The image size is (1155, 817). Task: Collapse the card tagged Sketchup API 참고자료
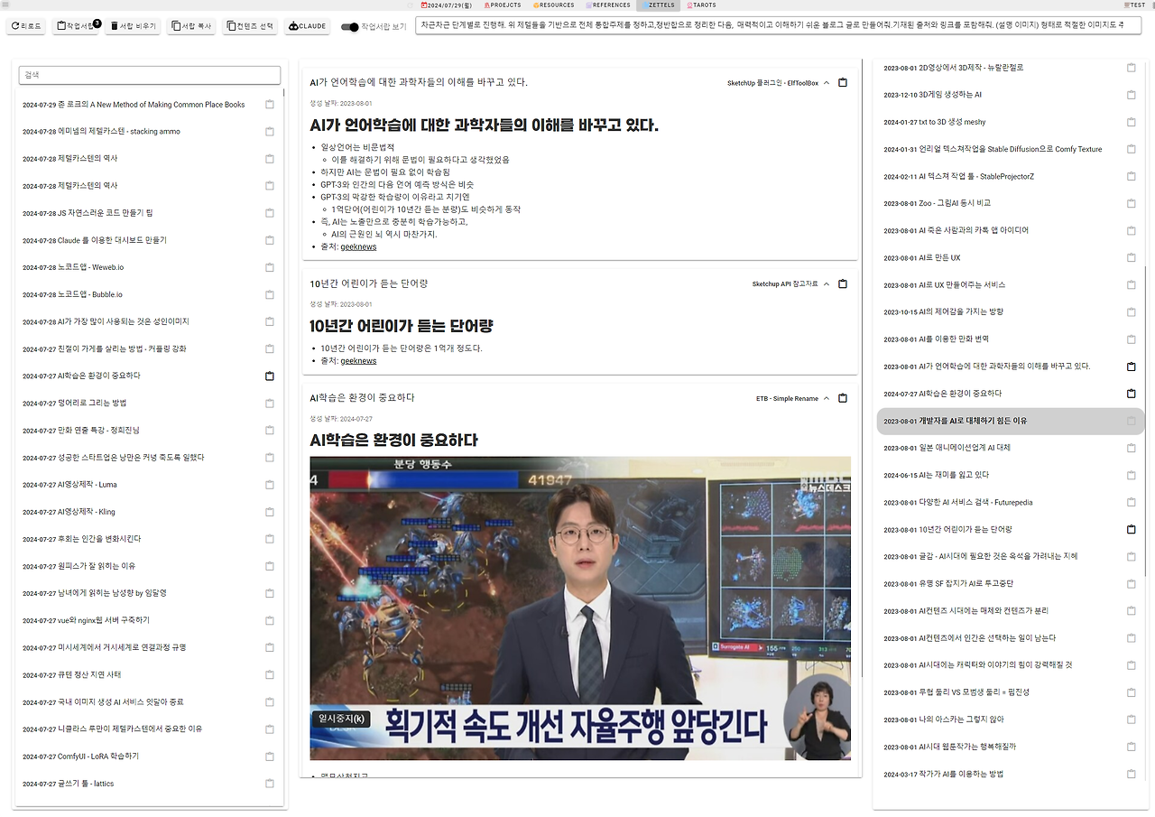point(827,283)
